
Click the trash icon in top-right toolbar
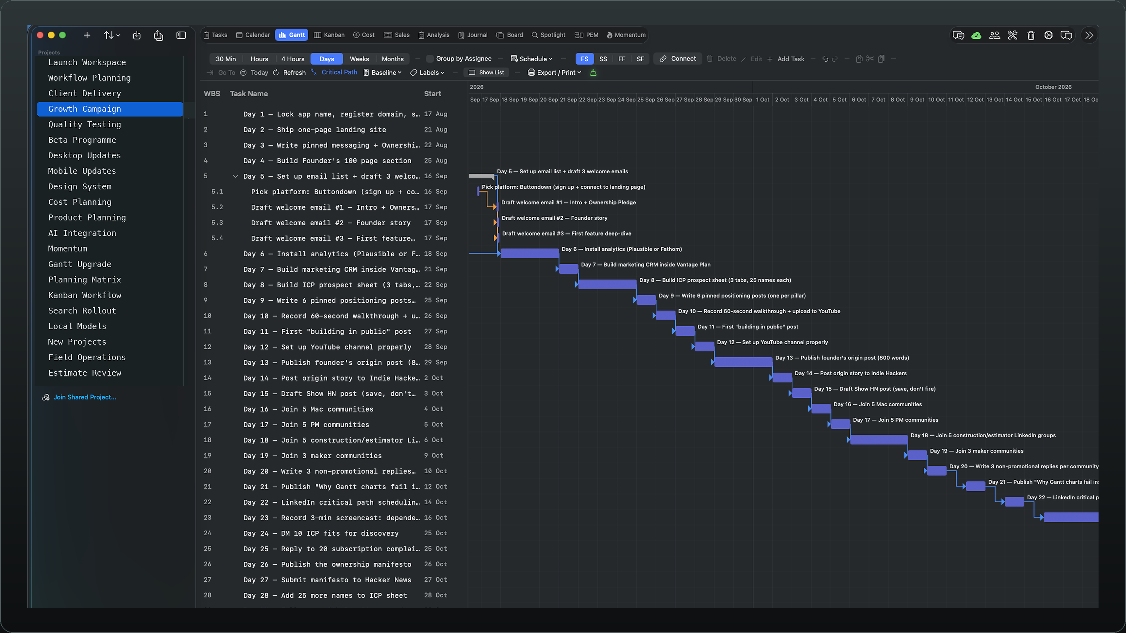[1031, 36]
